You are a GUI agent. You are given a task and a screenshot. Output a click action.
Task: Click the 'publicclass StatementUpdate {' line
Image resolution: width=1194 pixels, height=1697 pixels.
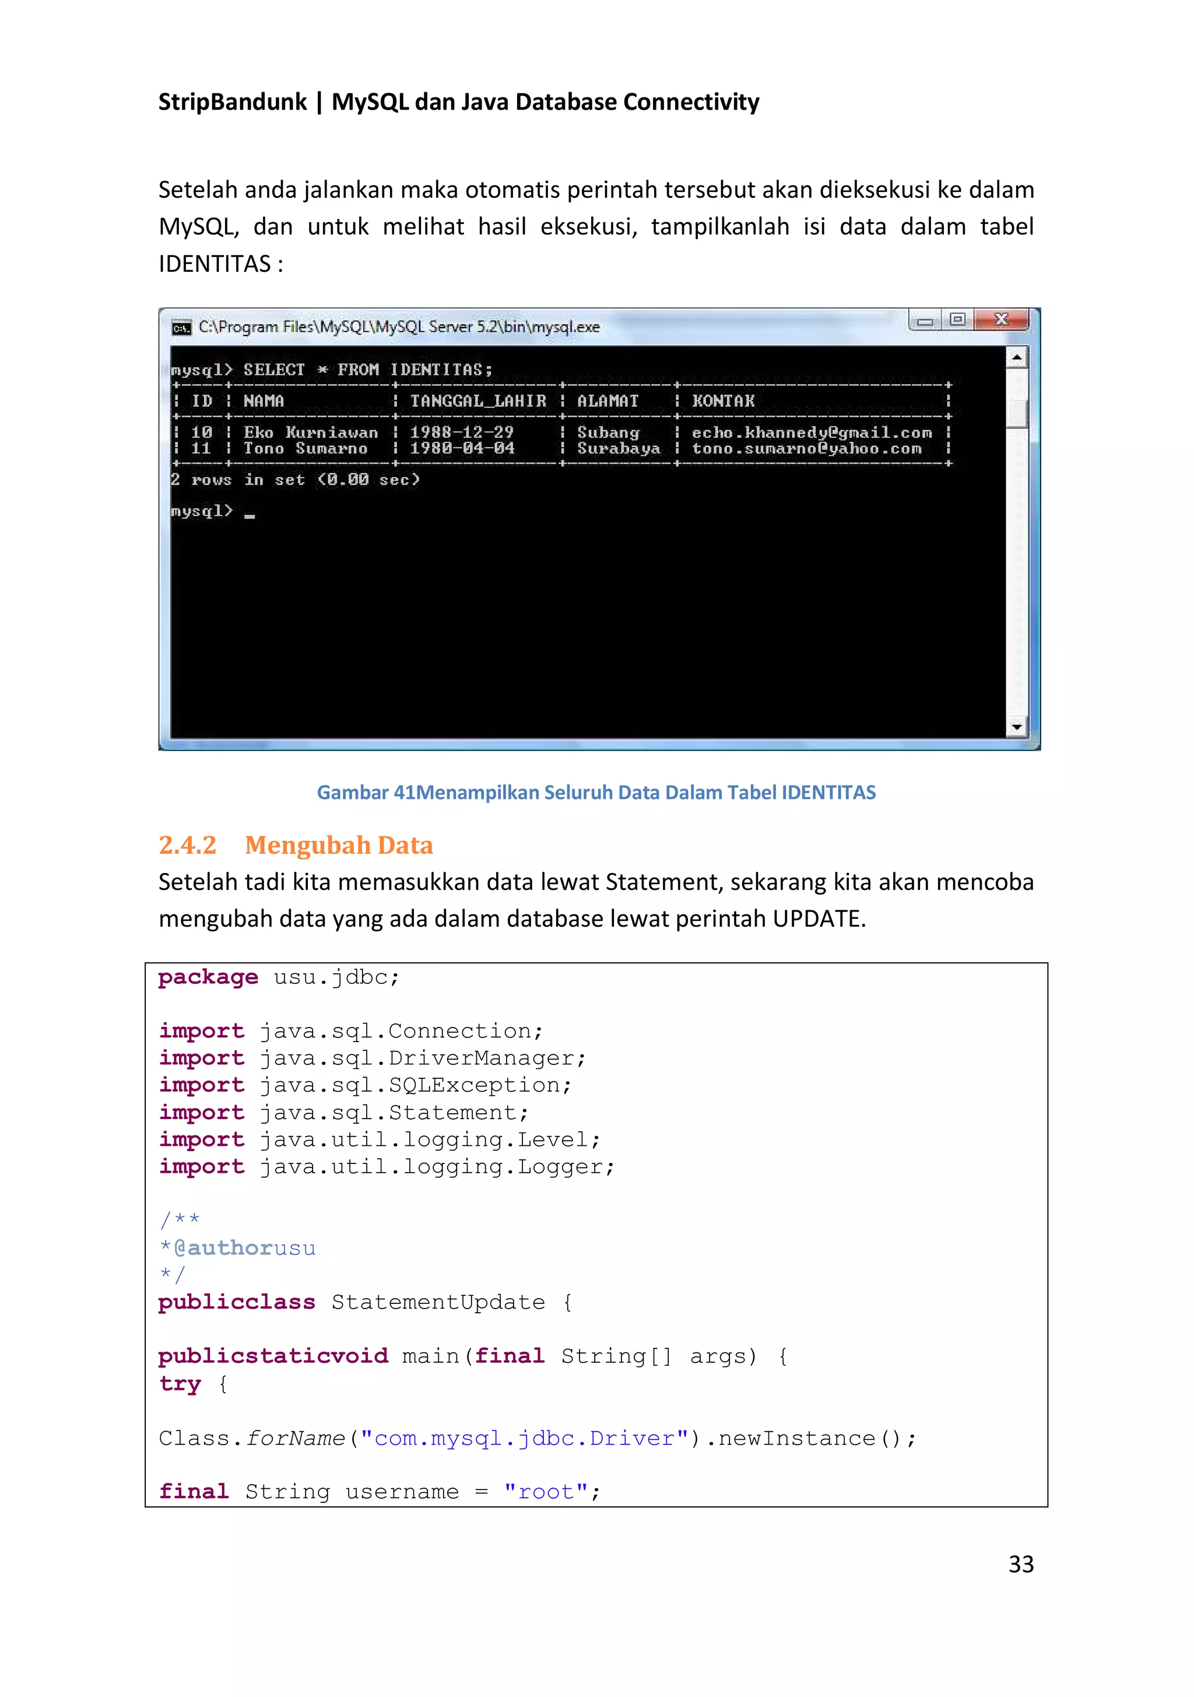(365, 1302)
